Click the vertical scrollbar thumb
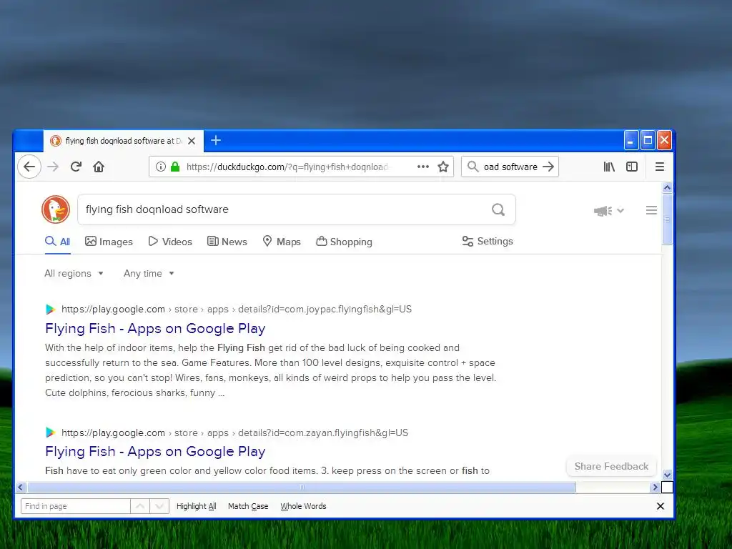The width and height of the screenshot is (732, 549). pyautogui.click(x=667, y=219)
